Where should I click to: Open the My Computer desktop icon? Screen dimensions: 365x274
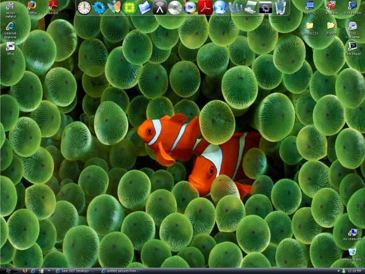(x=352, y=235)
